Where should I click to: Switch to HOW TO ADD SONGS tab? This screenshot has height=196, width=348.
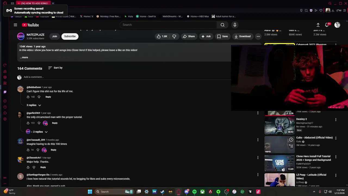pyautogui.click(x=33, y=3)
